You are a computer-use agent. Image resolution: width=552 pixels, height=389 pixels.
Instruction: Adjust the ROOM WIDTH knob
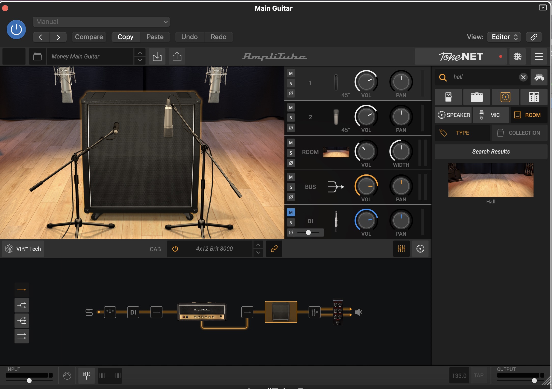tap(401, 151)
